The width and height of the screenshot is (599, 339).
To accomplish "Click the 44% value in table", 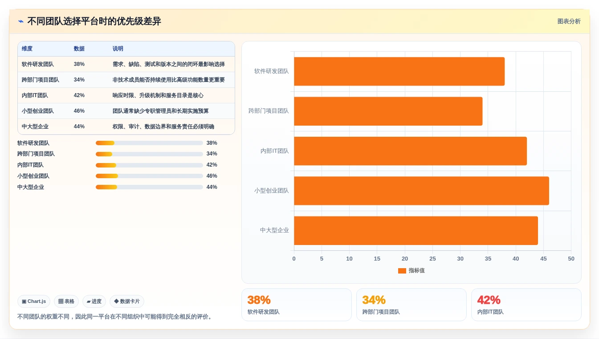I will [x=79, y=127].
